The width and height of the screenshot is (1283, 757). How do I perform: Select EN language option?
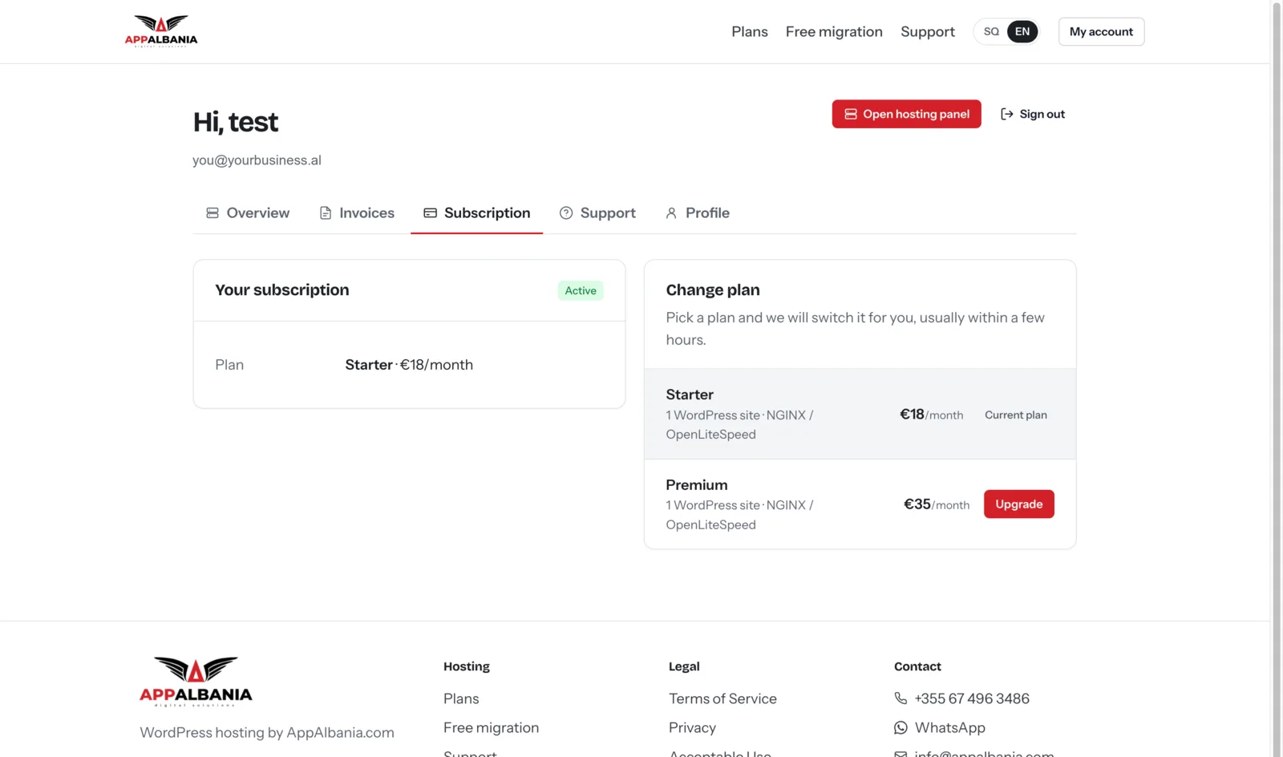(x=1022, y=32)
